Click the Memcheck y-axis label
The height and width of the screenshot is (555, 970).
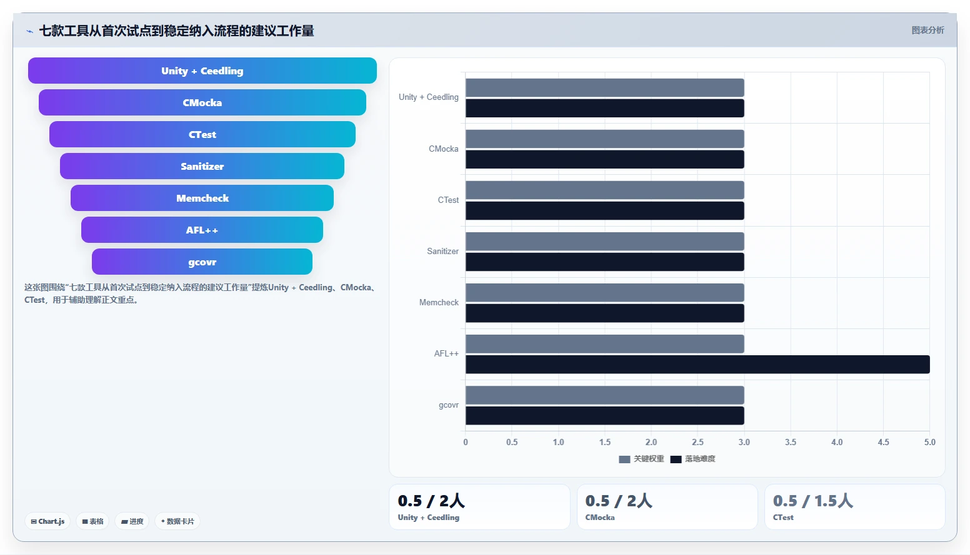coord(439,303)
